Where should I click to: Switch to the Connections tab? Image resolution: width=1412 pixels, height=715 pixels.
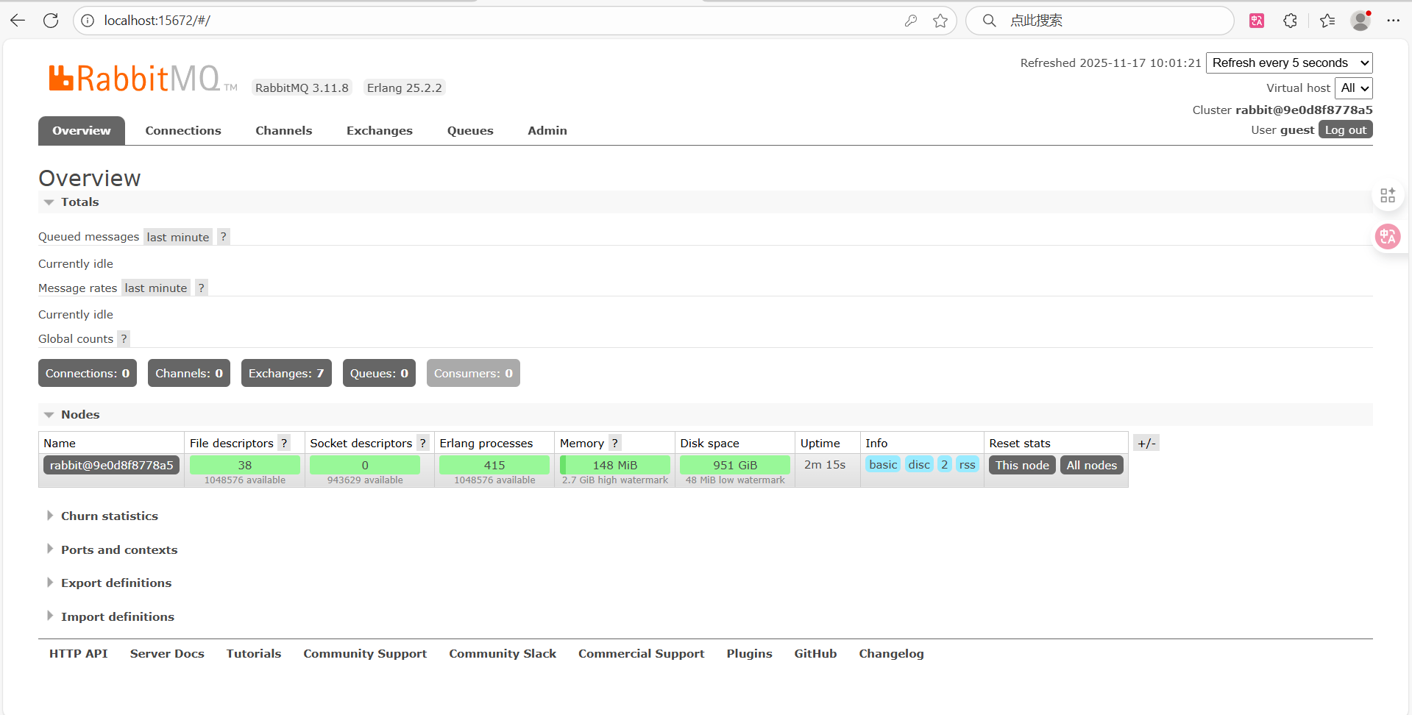click(x=183, y=130)
